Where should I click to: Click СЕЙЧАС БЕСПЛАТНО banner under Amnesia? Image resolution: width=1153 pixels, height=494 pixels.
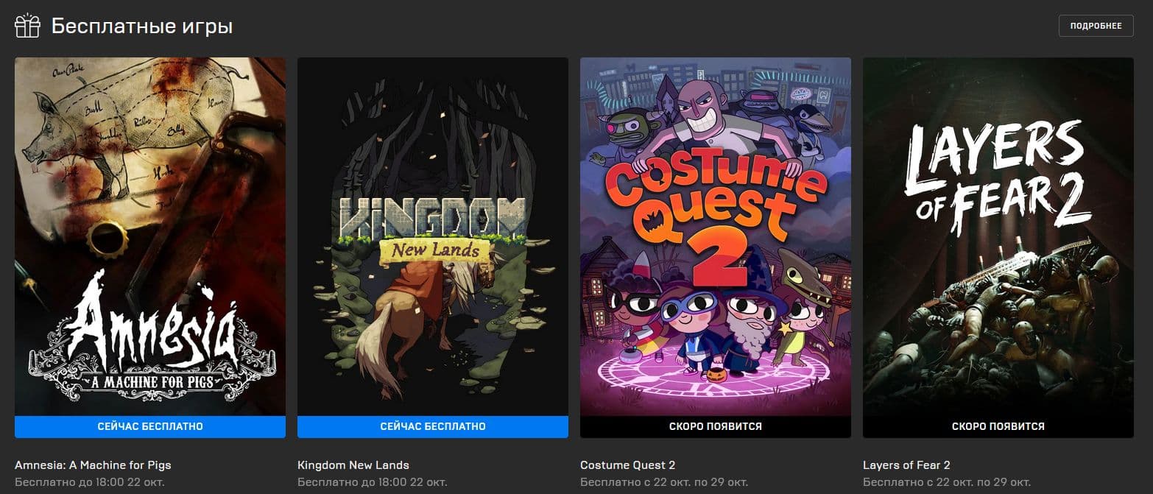(x=150, y=426)
